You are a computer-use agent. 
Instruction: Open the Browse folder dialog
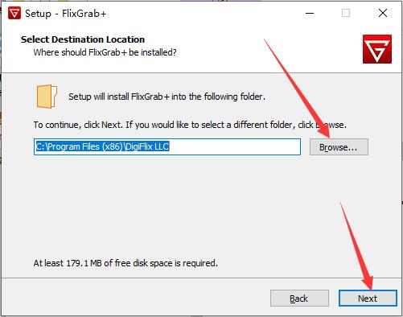339,147
